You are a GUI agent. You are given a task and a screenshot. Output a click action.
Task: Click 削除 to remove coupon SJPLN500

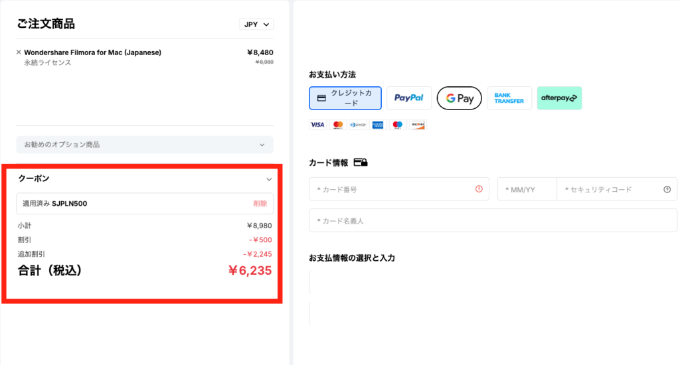[x=260, y=204]
